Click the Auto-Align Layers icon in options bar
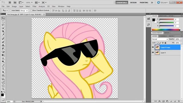Screen dimensions: 183x103 click(x=95, y=11)
